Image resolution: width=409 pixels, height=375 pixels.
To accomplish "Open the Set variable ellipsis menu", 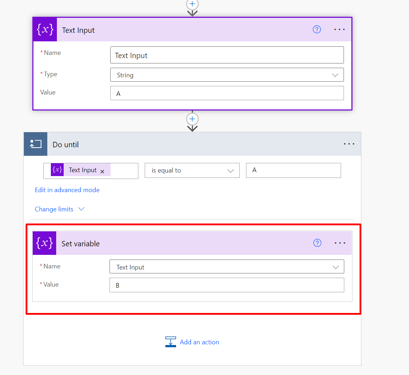I will 340,243.
